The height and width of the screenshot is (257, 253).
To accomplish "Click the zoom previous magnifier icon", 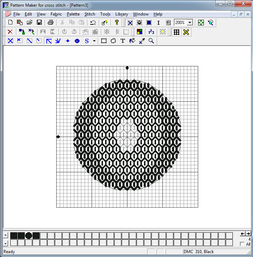I will pos(211,23).
